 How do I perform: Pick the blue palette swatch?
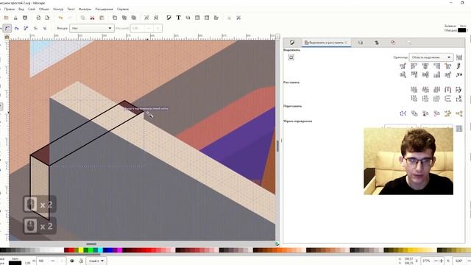click(x=110, y=250)
